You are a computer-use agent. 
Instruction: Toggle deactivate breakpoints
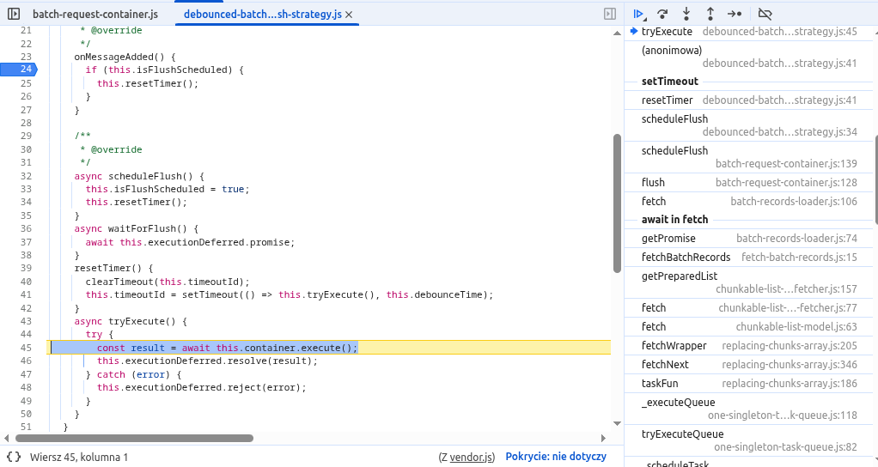(x=765, y=14)
